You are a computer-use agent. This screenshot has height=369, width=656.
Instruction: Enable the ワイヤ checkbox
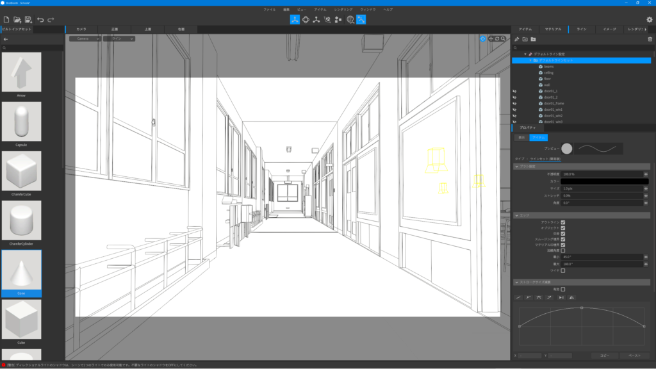[x=563, y=271]
